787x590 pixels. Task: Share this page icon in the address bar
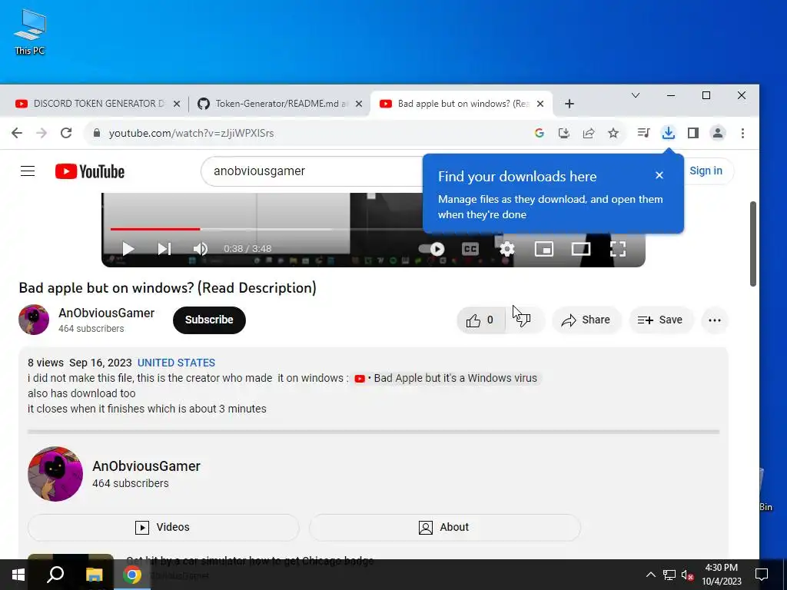tap(589, 133)
